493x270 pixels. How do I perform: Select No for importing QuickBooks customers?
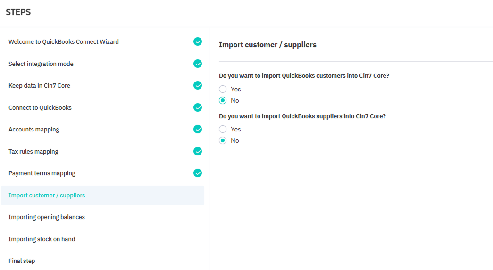223,100
